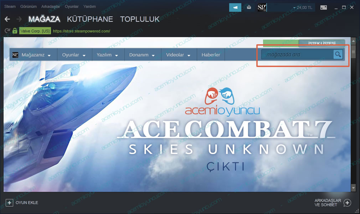Viewport: 360px width, 214px height.
Task: Click the Valve Corp. [US] certificate label
Action: [35, 31]
